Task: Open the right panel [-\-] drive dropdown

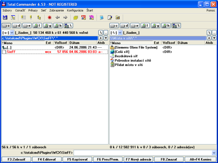Action: tap(120, 33)
